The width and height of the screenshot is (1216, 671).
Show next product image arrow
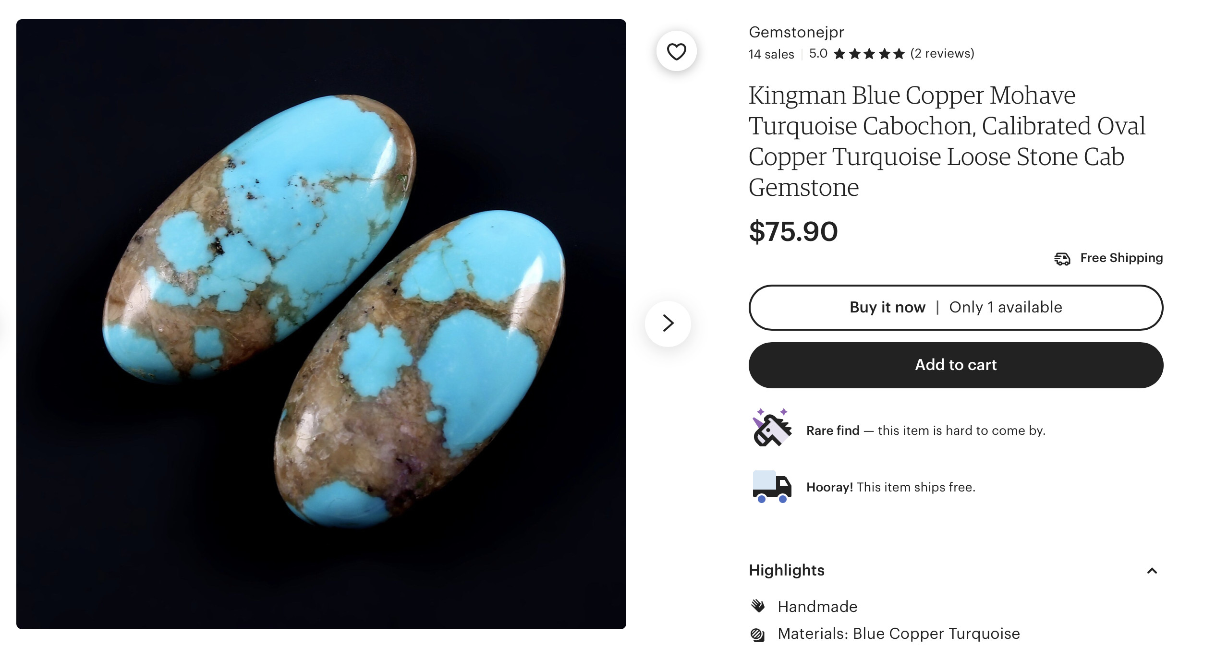click(x=668, y=323)
